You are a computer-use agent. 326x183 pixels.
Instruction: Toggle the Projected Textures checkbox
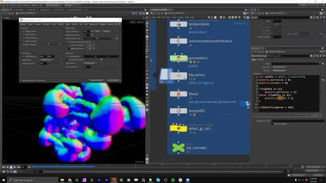pyautogui.click(x=23, y=38)
